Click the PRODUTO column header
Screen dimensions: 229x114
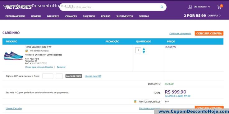coord(11,41)
